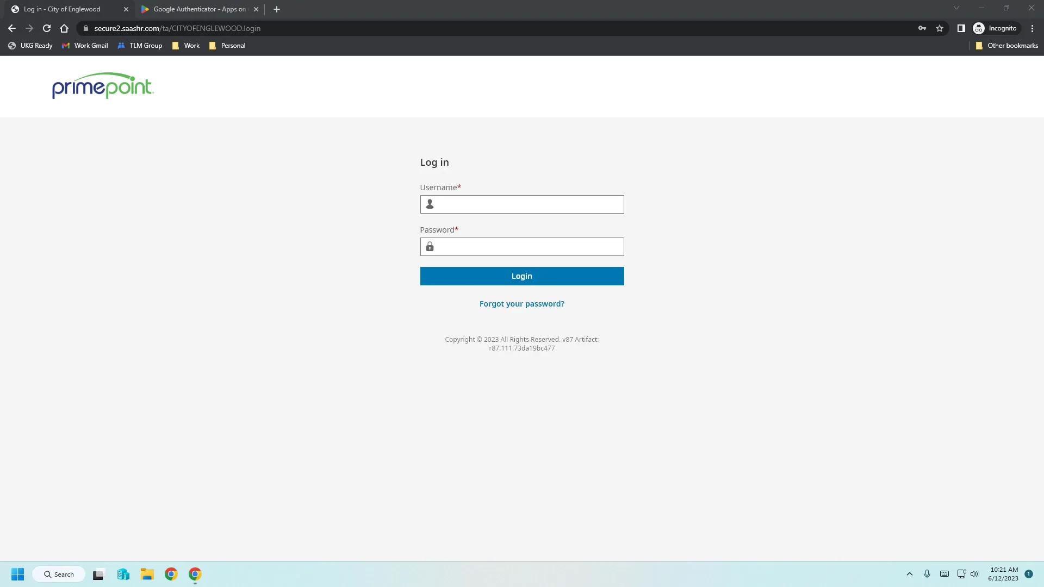The width and height of the screenshot is (1044, 587).
Task: Open the volume tray icon
Action: tap(974, 574)
